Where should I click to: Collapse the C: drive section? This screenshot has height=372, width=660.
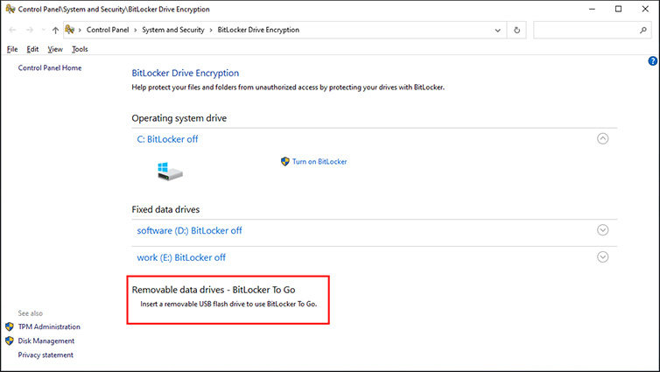tap(603, 138)
